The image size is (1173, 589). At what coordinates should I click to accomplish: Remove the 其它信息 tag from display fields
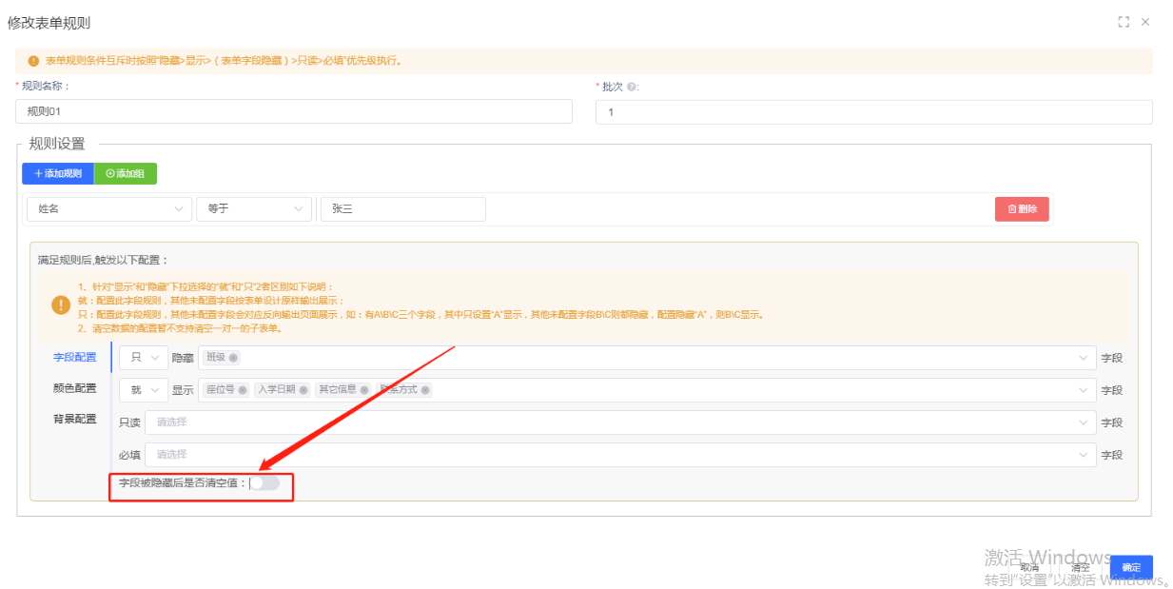click(364, 390)
